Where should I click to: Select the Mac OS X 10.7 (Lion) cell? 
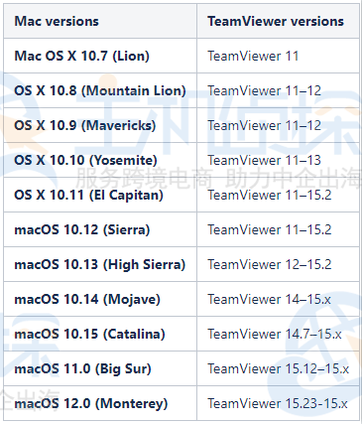[100, 56]
